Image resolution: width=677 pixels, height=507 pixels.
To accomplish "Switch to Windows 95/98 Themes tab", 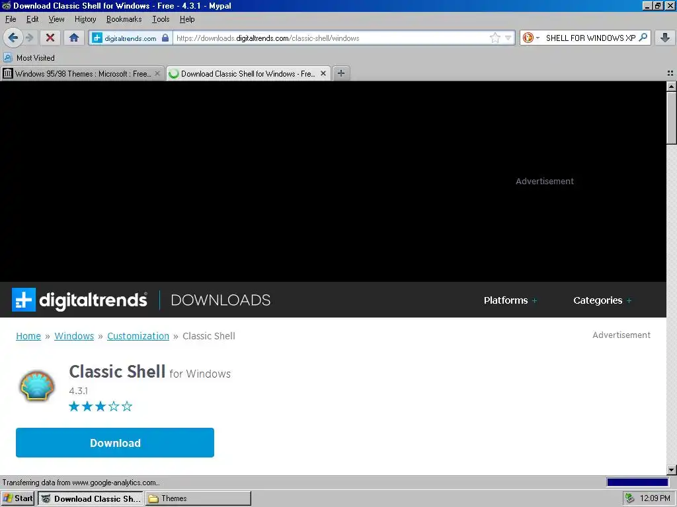I will [x=82, y=74].
